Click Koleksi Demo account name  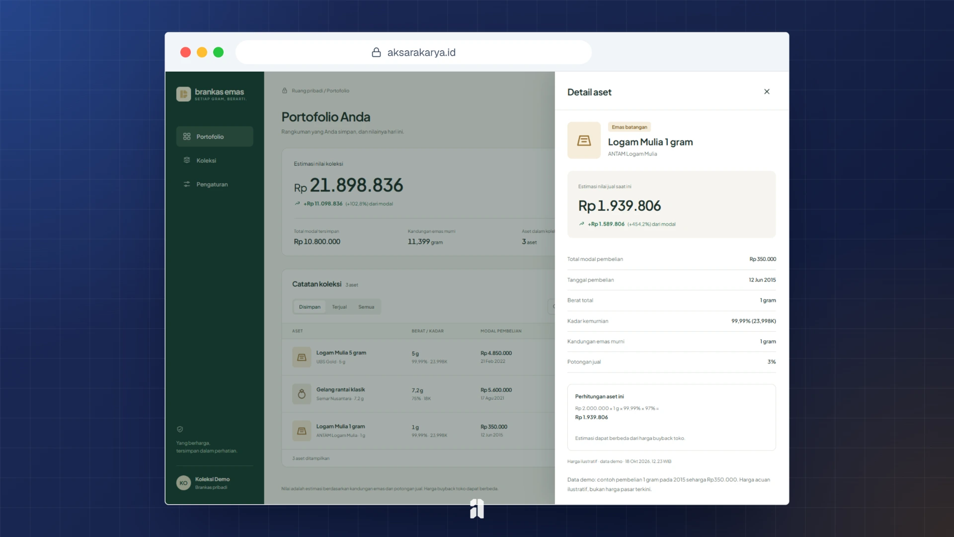tap(212, 479)
